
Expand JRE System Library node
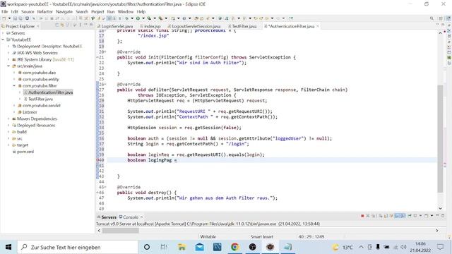[8, 59]
